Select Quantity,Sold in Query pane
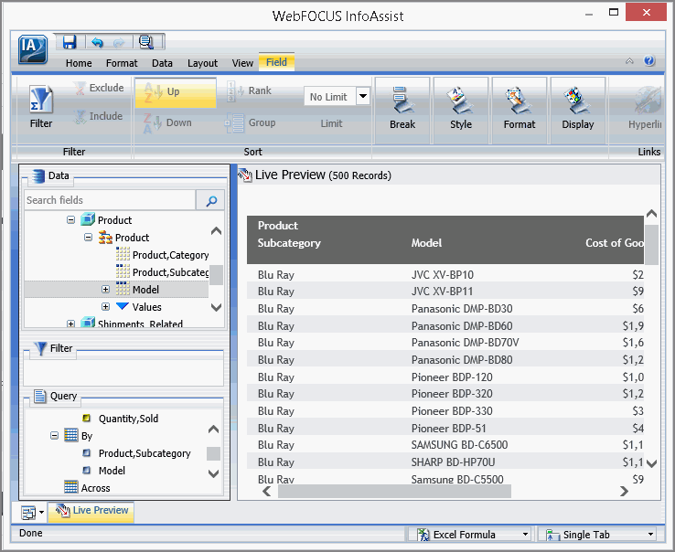This screenshot has width=675, height=552. 128,419
